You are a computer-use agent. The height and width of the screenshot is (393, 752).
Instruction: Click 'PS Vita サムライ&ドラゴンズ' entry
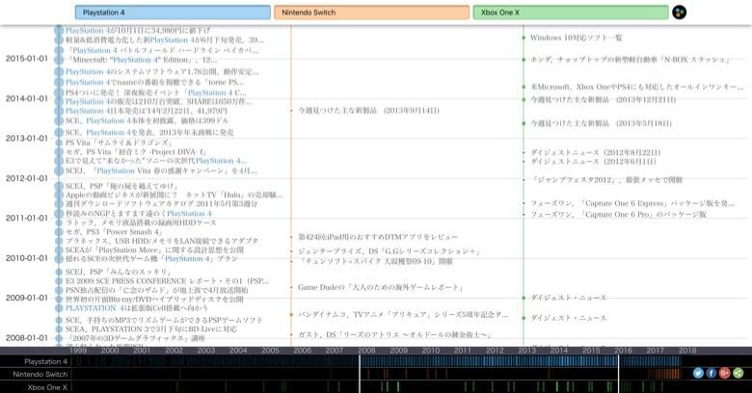119,143
